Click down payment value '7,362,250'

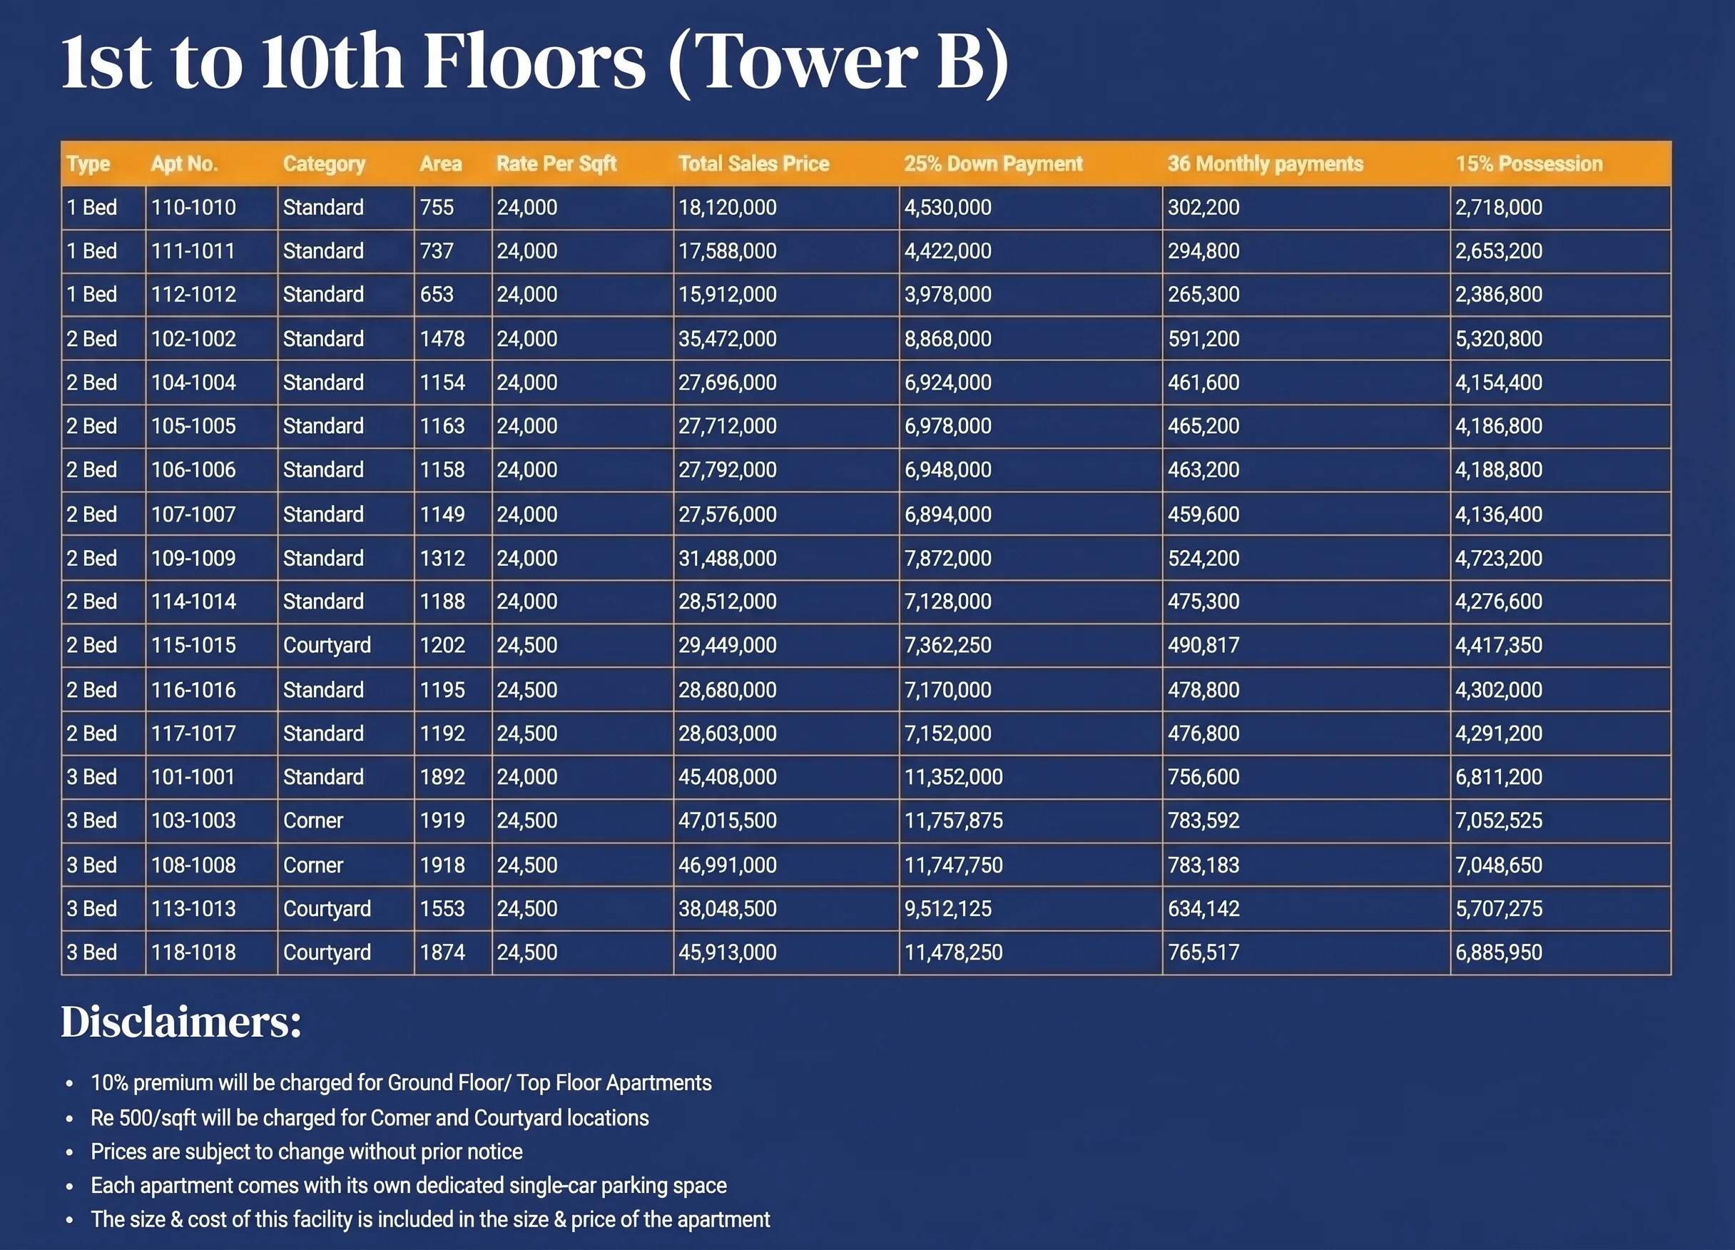point(948,645)
